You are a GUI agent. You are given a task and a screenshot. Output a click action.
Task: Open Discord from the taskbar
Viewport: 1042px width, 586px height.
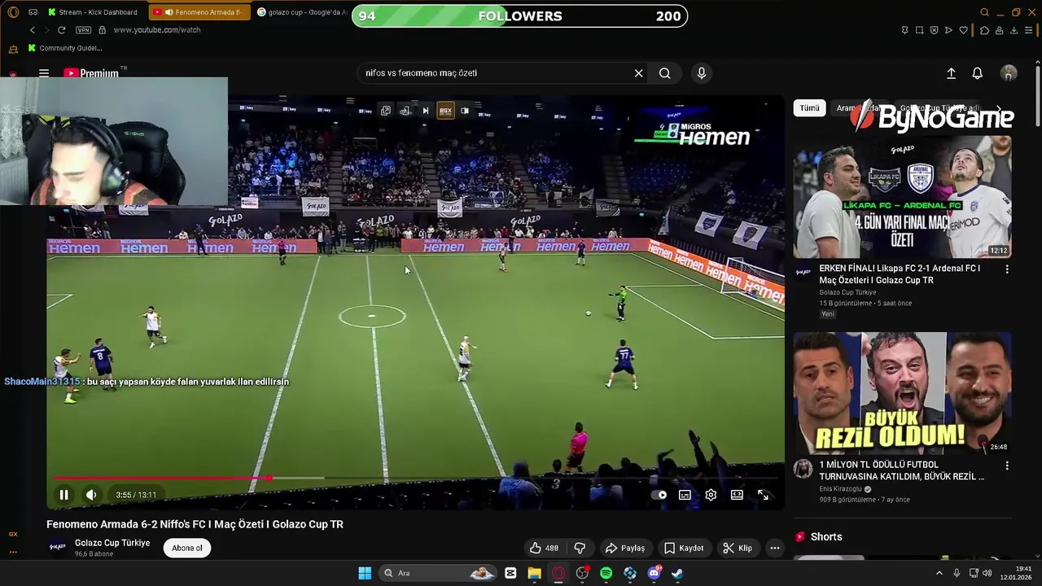pos(654,573)
